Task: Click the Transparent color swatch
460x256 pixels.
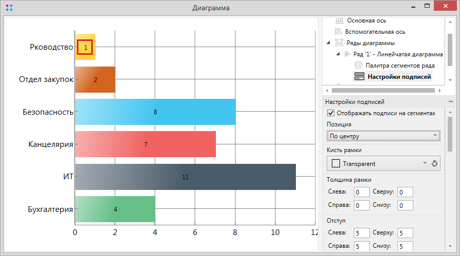Action: tap(336, 164)
